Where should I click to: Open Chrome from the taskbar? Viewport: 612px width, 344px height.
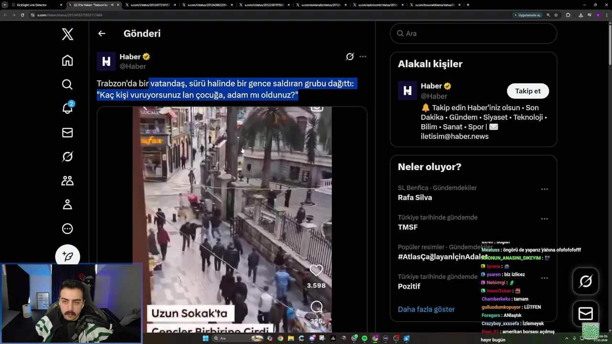point(280,338)
